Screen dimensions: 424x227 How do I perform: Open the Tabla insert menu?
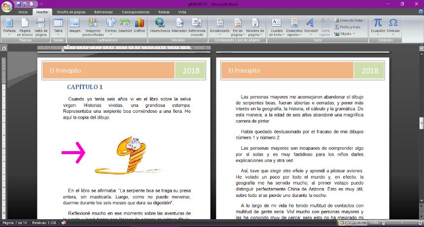click(58, 27)
